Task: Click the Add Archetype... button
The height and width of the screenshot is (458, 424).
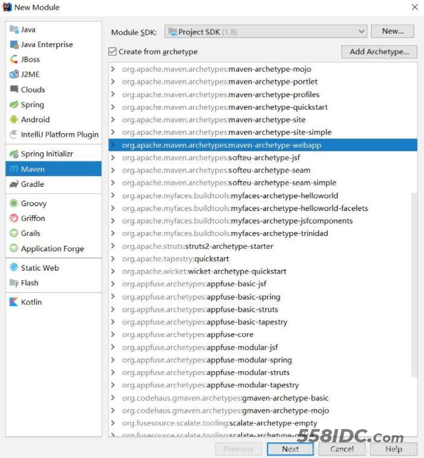Action: point(379,52)
